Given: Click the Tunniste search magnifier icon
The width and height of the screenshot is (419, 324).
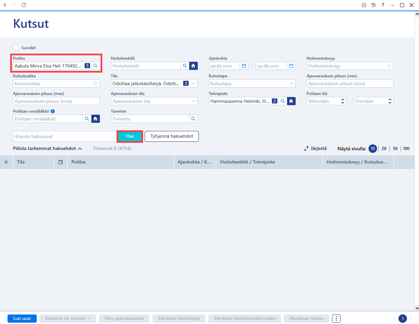Looking at the screenshot, I should [x=193, y=119].
